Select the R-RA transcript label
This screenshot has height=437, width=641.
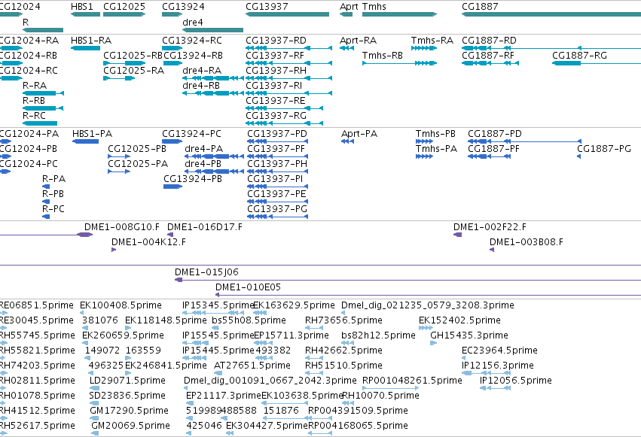35,86
